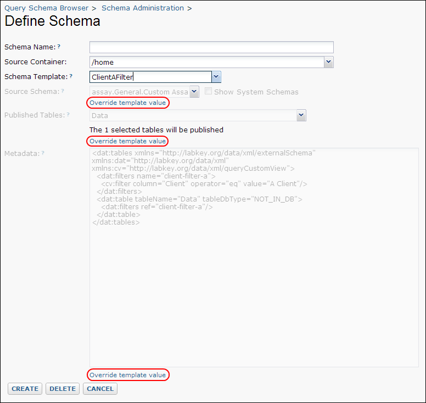Go to Query Schema Browser breadcrumb
The width and height of the screenshot is (426, 403).
click(47, 8)
